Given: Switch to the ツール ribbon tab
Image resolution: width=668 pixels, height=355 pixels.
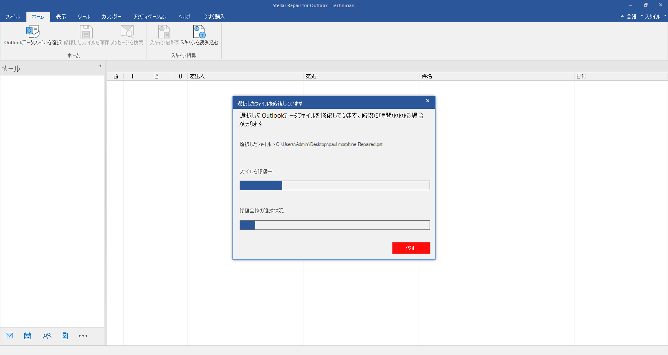Looking at the screenshot, I should [83, 17].
